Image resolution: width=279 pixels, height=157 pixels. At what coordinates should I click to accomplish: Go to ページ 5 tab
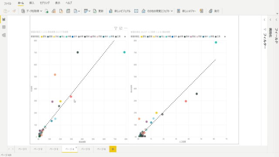(x=85, y=149)
